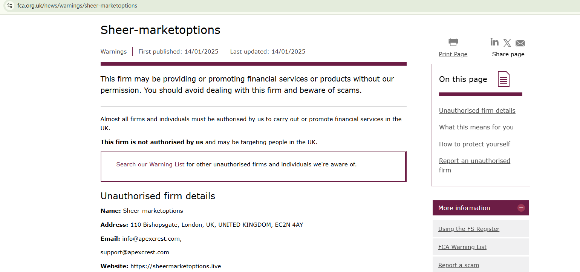Click the sheermarketoptions.live website text

point(176,266)
